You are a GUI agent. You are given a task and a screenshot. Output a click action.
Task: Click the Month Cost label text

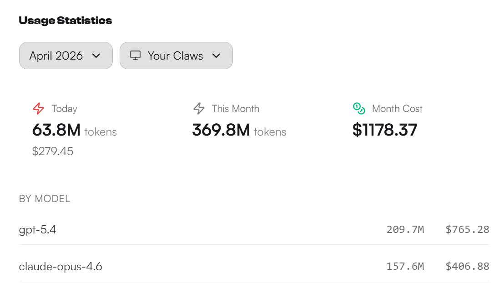click(x=397, y=109)
